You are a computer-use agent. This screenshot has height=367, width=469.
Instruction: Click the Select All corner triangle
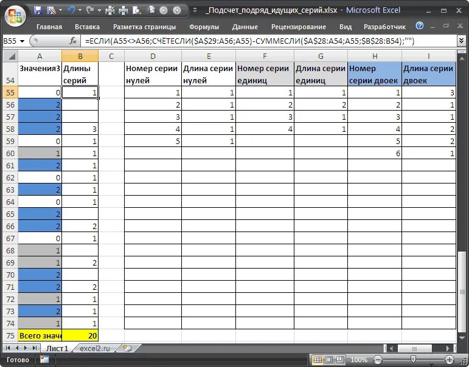pos(10,56)
